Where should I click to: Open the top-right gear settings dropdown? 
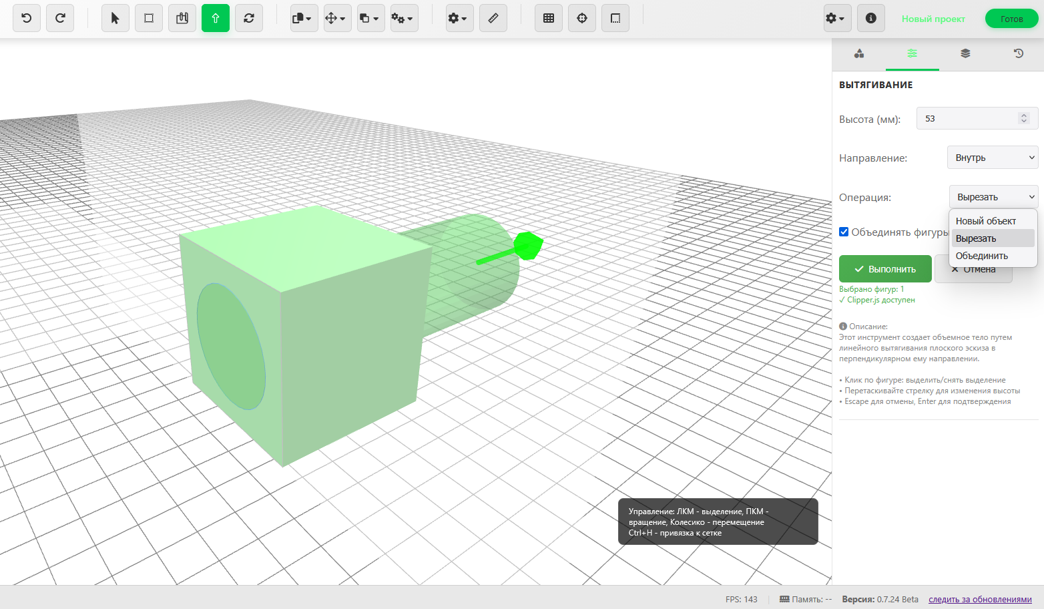point(835,19)
